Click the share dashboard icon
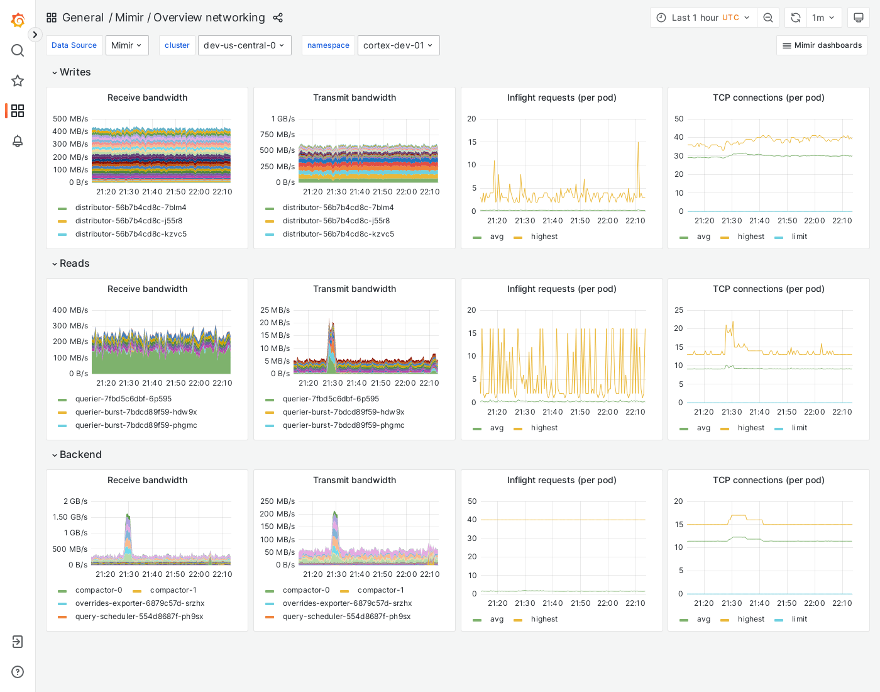 [x=278, y=18]
